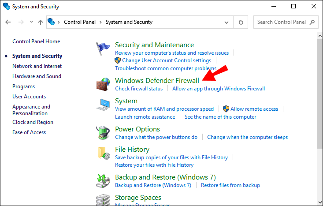Image resolution: width=323 pixels, height=206 pixels.
Task: Click the System computer monitor icon
Action: click(103, 105)
